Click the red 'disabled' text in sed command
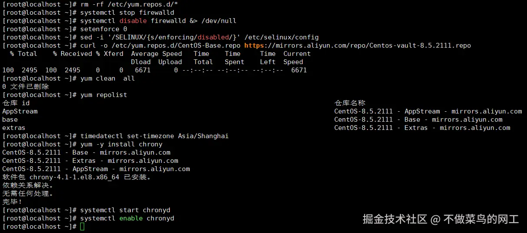The width and height of the screenshot is (527, 233). pyautogui.click(x=213, y=37)
